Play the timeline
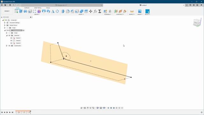204x115 pixels. tap(7, 112)
